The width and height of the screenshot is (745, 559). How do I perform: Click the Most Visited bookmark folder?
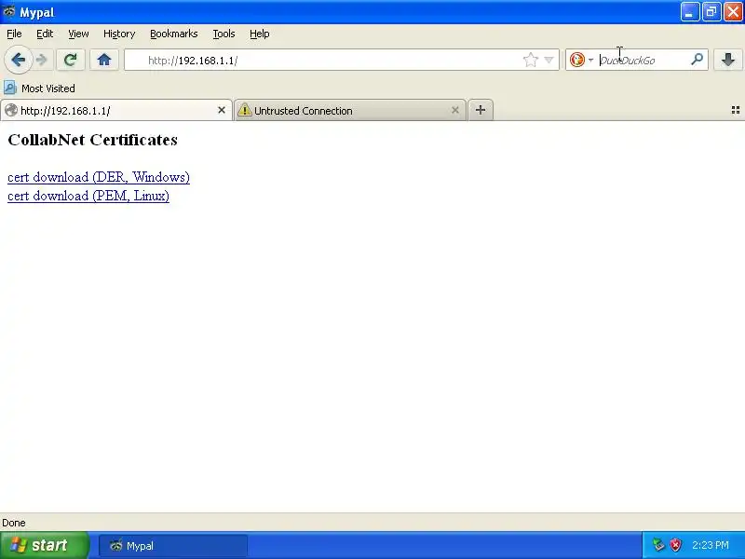(39, 88)
